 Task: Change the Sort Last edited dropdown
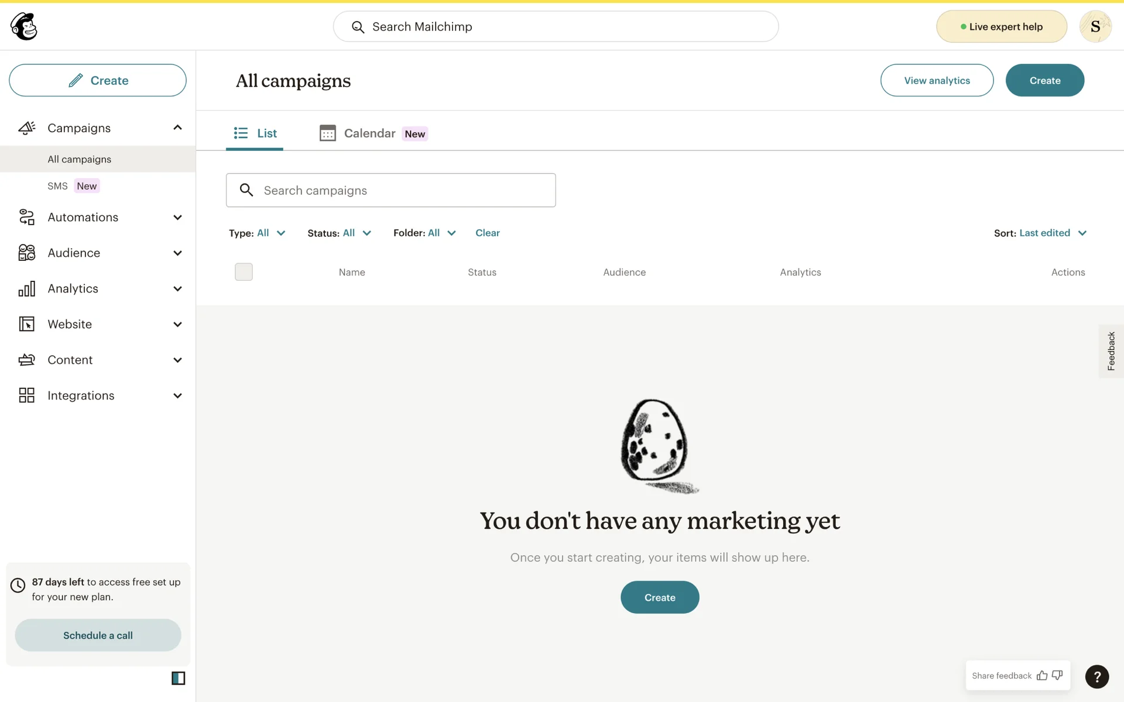pos(1041,233)
